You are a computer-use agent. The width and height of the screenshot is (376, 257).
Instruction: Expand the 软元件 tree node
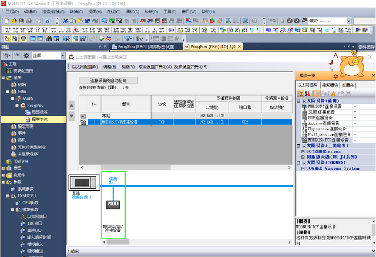click(x=4, y=174)
